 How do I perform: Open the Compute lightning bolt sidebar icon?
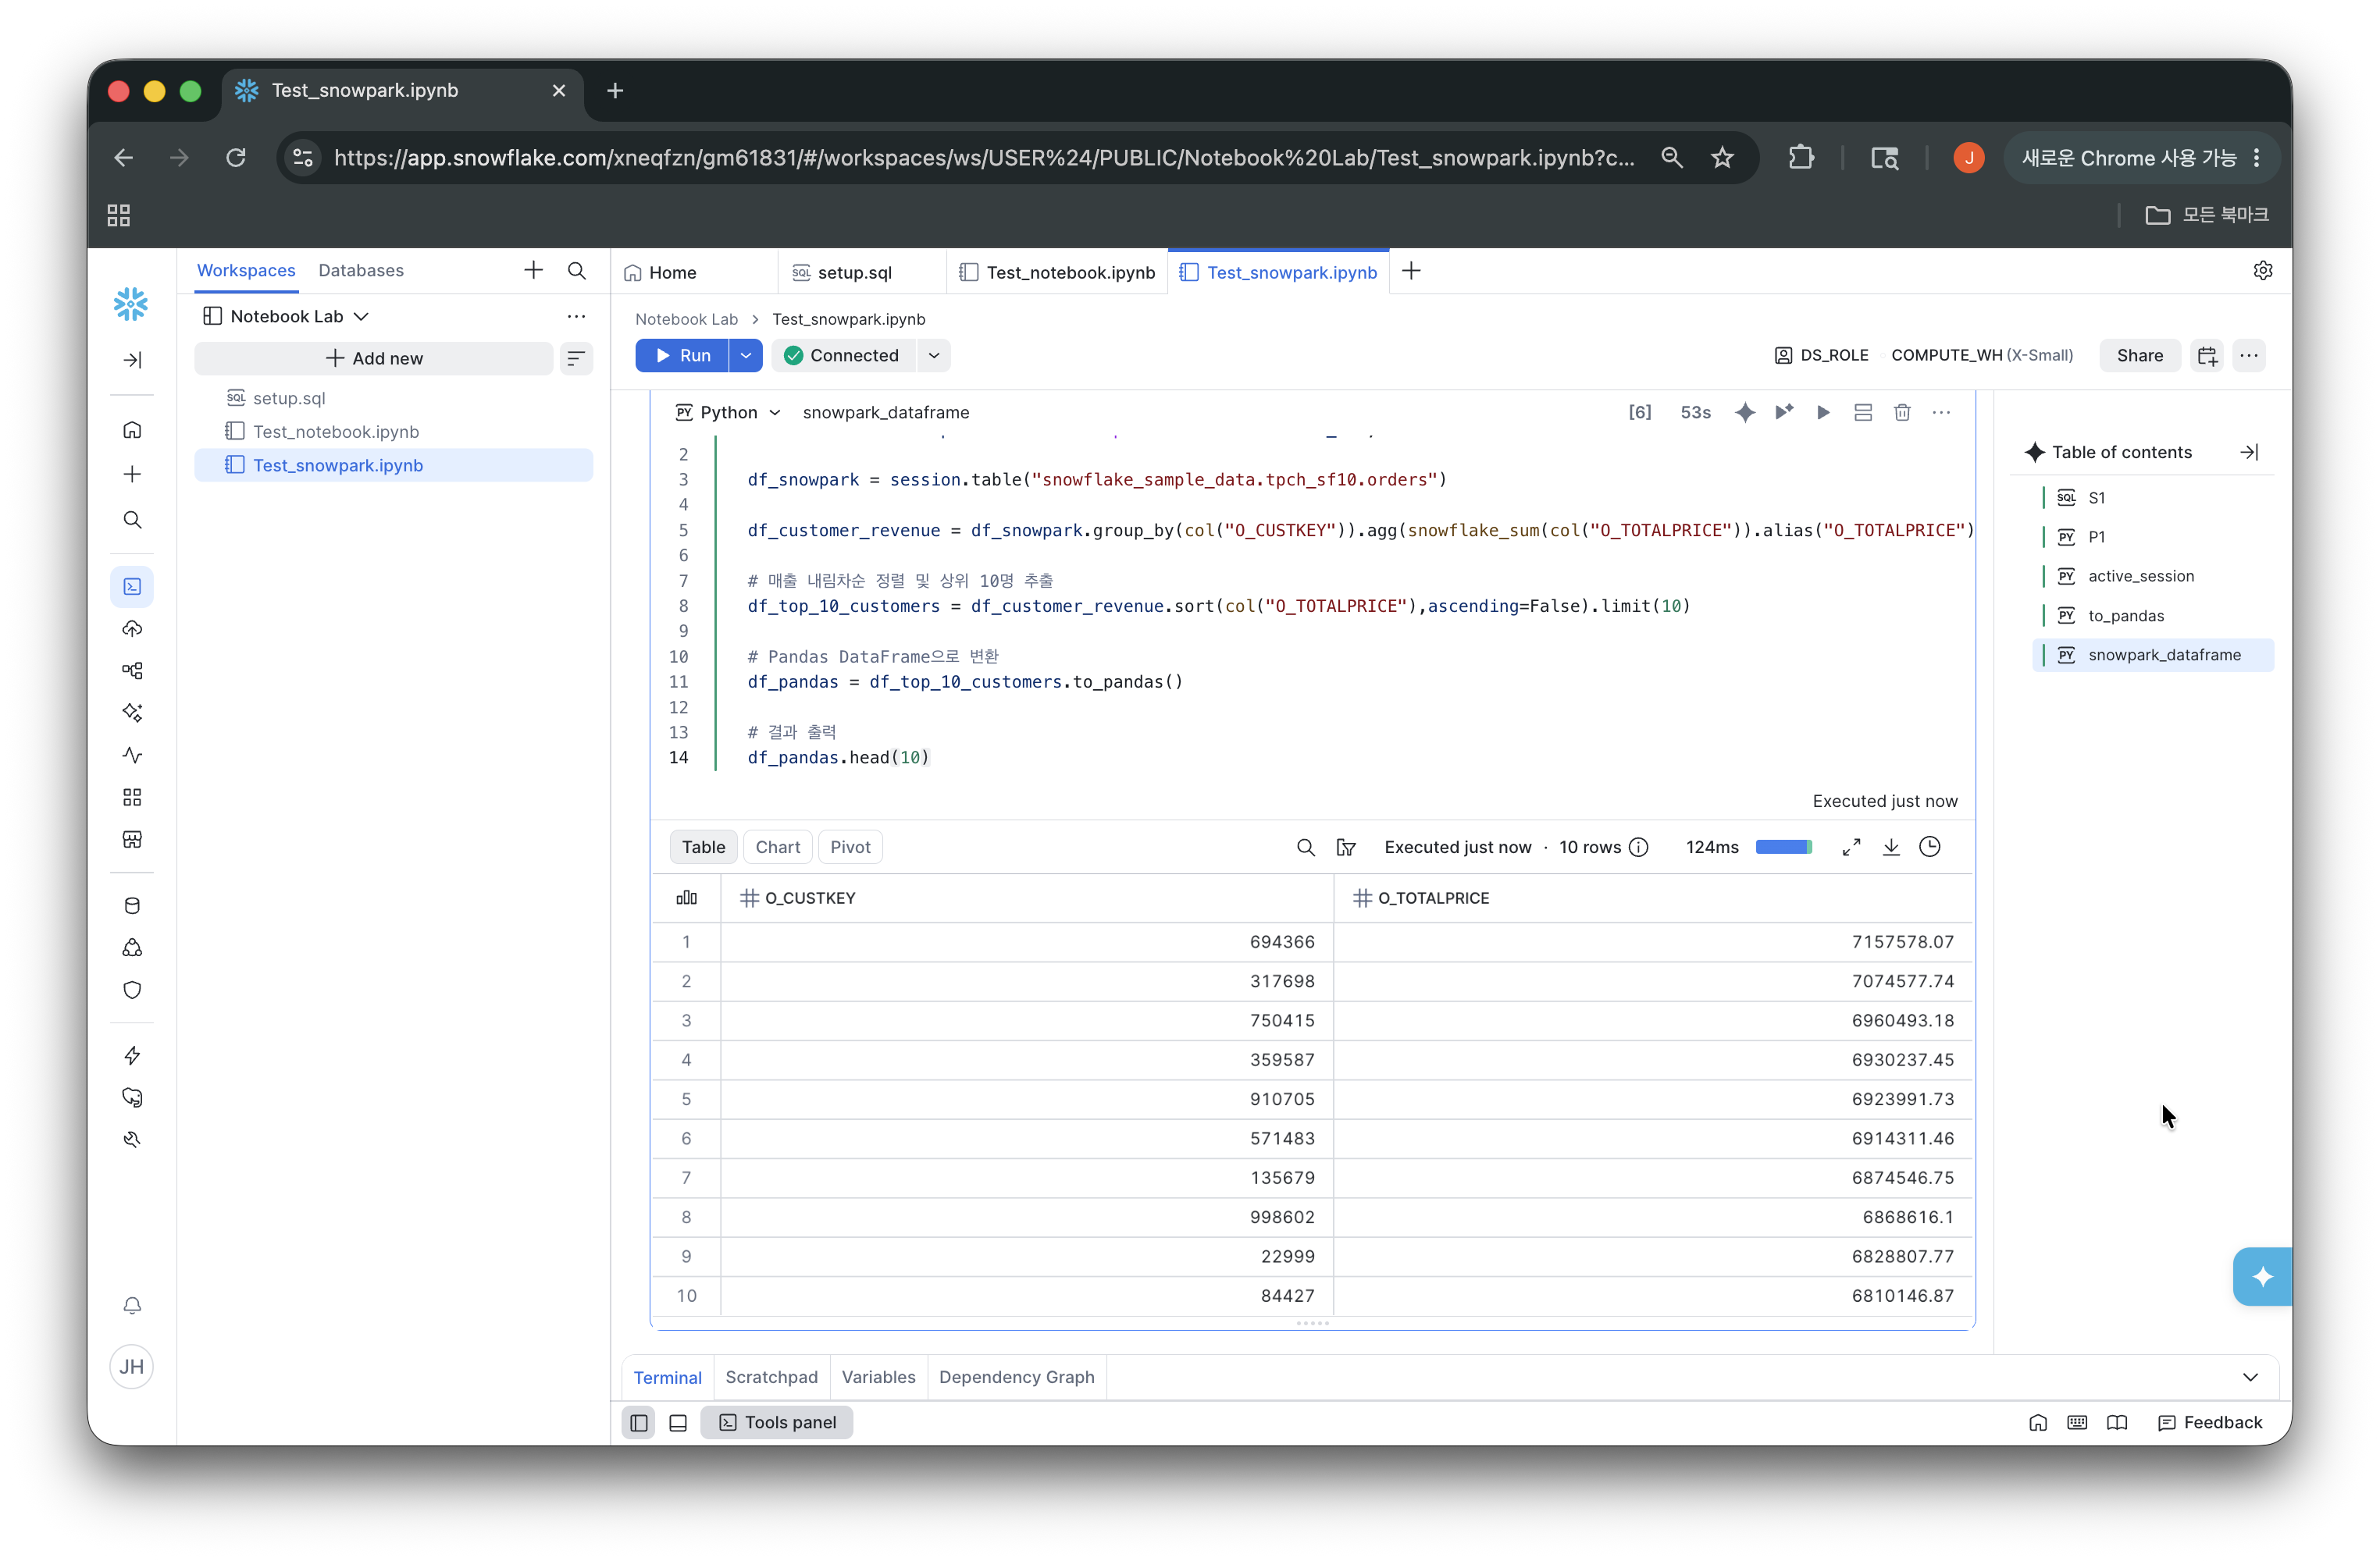coord(132,1055)
